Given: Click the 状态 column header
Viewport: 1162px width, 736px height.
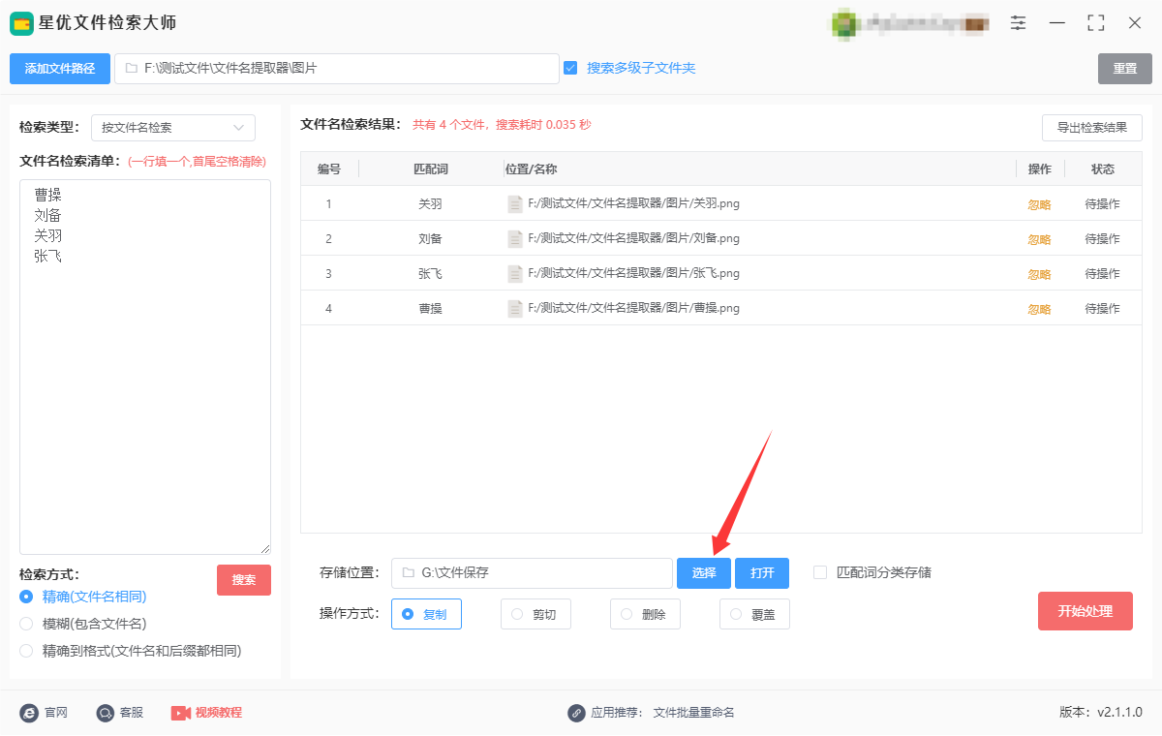Looking at the screenshot, I should (1103, 169).
